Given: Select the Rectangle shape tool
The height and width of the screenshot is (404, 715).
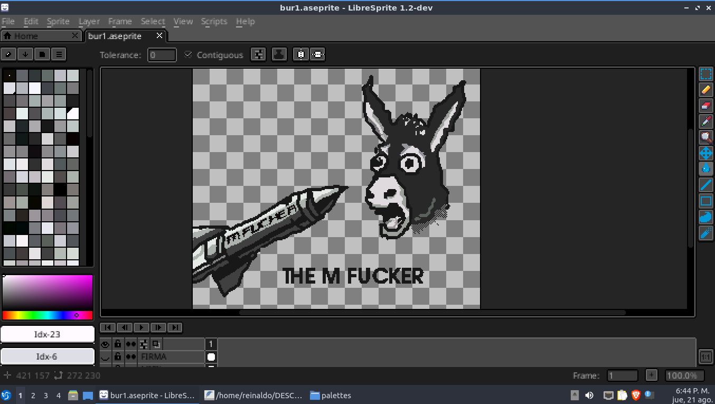Looking at the screenshot, I should click(x=706, y=201).
